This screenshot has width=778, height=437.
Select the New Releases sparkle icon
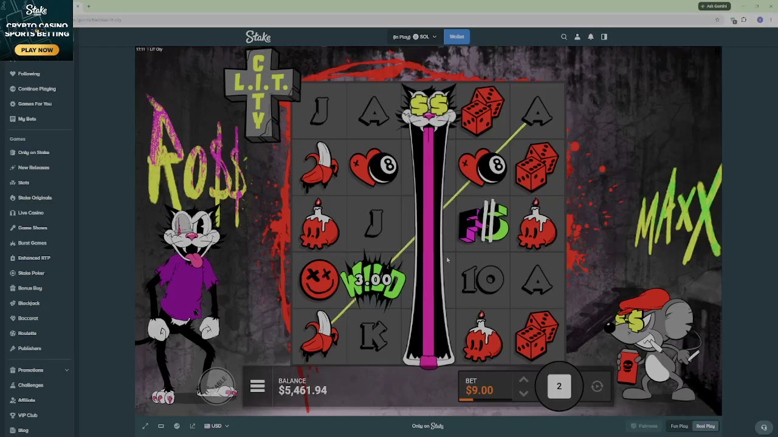(13, 168)
